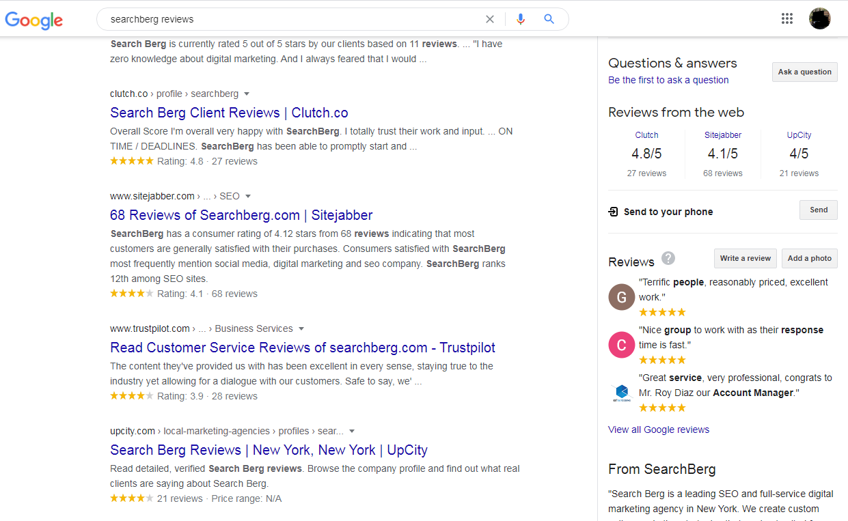This screenshot has height=521, width=848.
Task: Click the Reviews help question mark icon
Action: [x=668, y=258]
